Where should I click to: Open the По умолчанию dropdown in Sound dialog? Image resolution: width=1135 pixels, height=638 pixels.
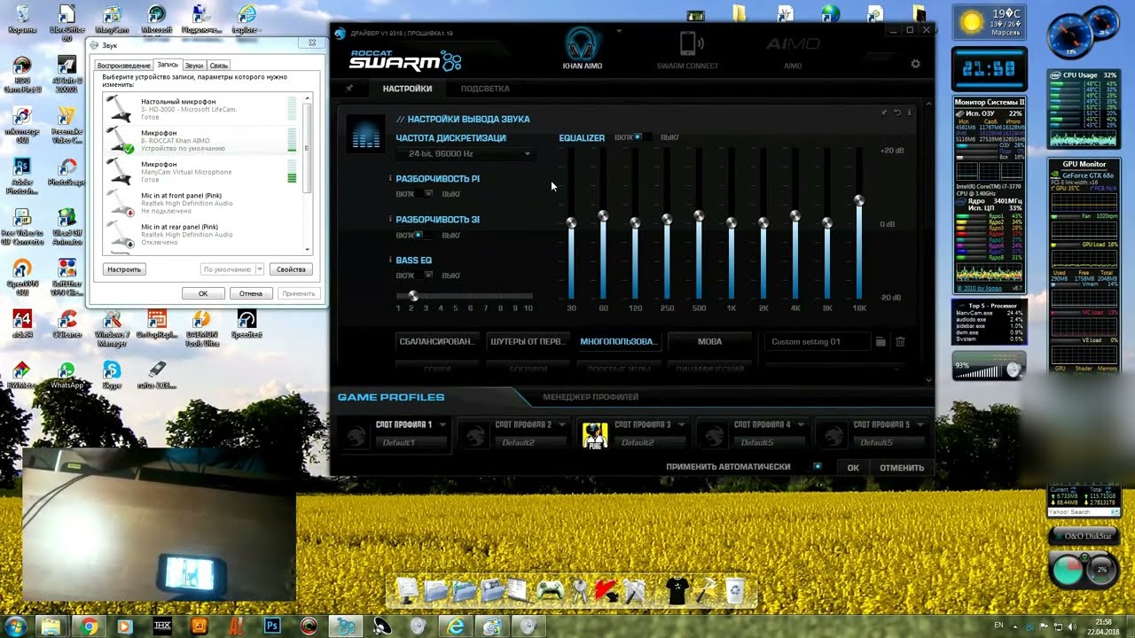pyautogui.click(x=232, y=269)
